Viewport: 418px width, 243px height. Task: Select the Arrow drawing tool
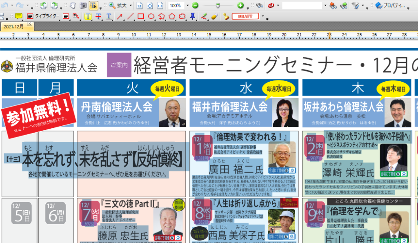pos(120,16)
